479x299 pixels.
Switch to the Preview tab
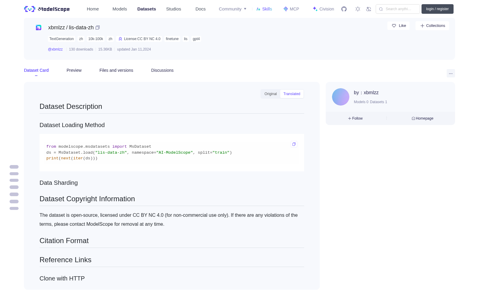(74, 70)
